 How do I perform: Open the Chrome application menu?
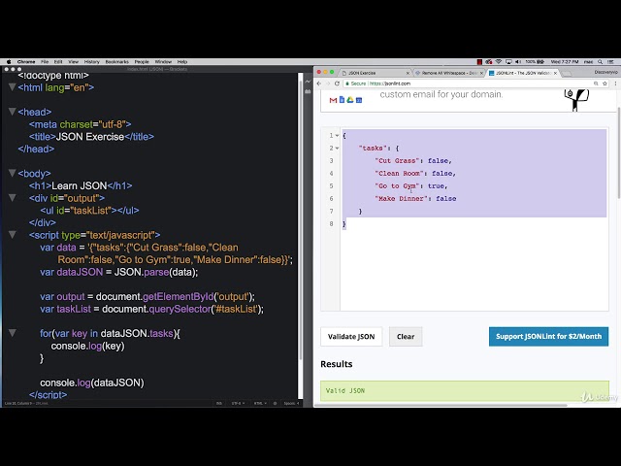[x=26, y=62]
